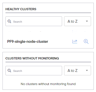Click the 'No clusters without monitoring found' message
The width and height of the screenshot is (96, 92).
[x=48, y=84]
